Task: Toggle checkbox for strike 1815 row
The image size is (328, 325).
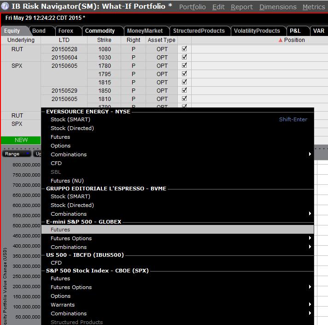Action: 184,82
